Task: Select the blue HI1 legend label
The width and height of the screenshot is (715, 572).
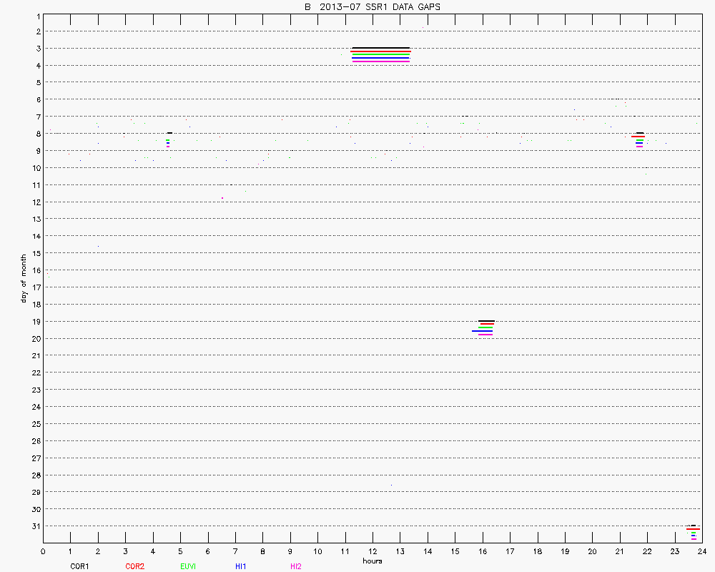Action: (x=241, y=566)
